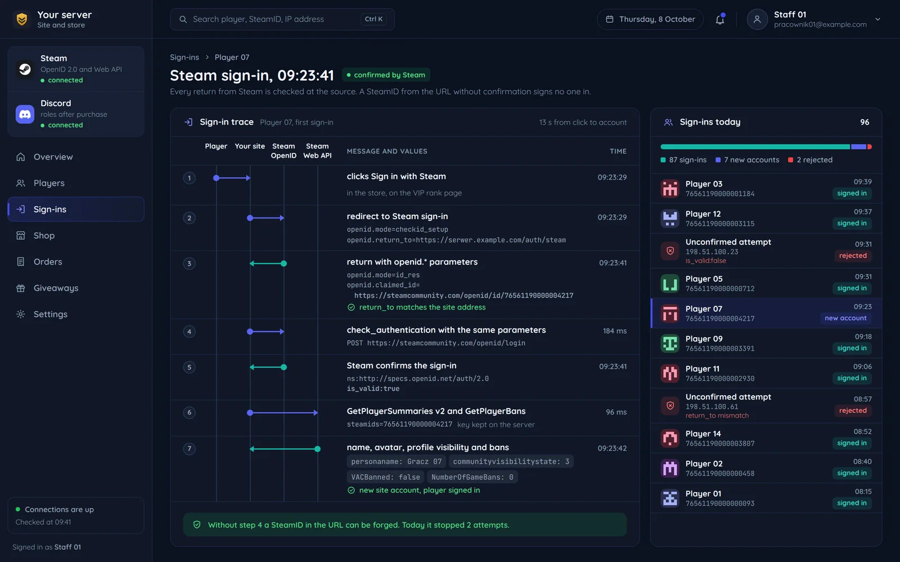Click the sign-ins today progress bar

click(x=766, y=147)
